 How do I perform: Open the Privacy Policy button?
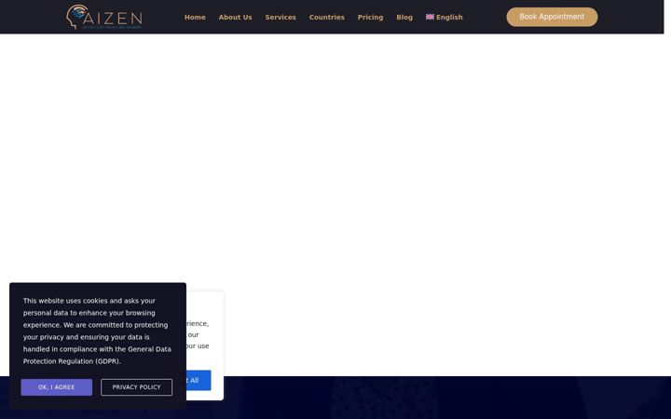pos(136,387)
